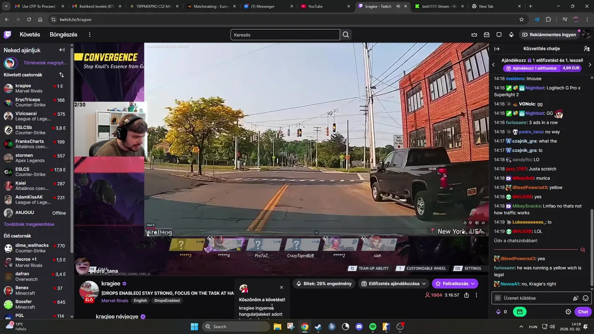Open Steam from the taskbar
The width and height of the screenshot is (594, 334).
pos(318,327)
